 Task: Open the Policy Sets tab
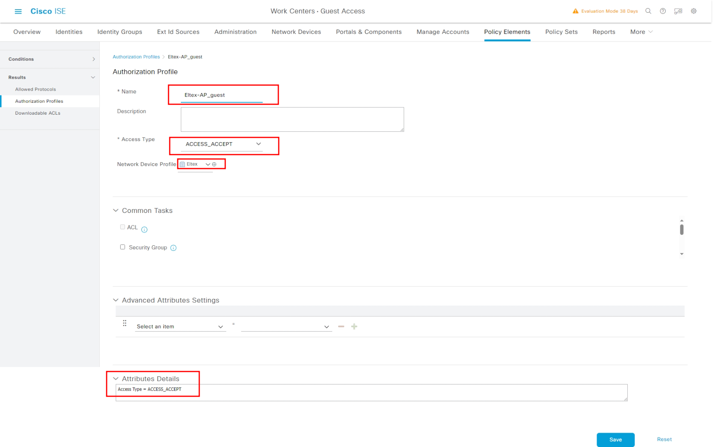(x=561, y=32)
